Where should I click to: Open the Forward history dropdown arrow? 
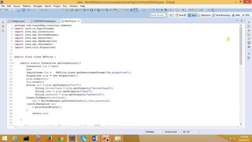(208, 10)
